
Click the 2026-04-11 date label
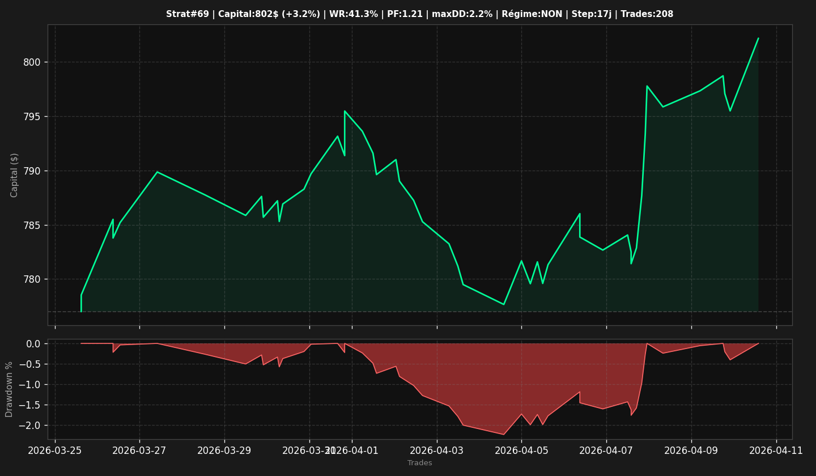coord(776,451)
